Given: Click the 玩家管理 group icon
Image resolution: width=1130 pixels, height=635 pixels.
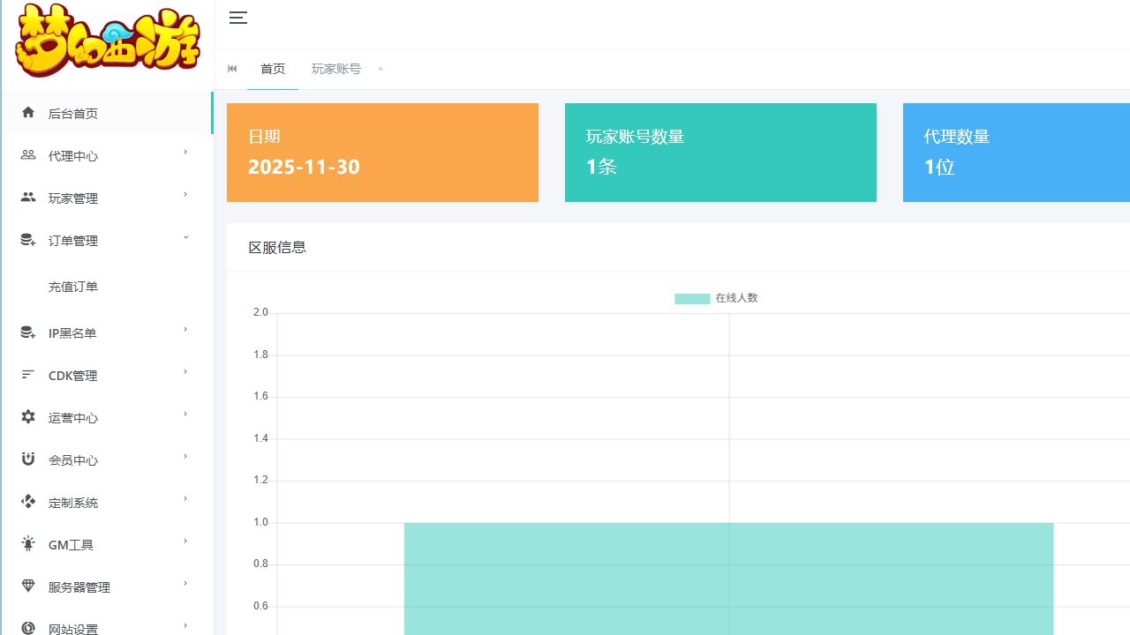Looking at the screenshot, I should coord(28,198).
